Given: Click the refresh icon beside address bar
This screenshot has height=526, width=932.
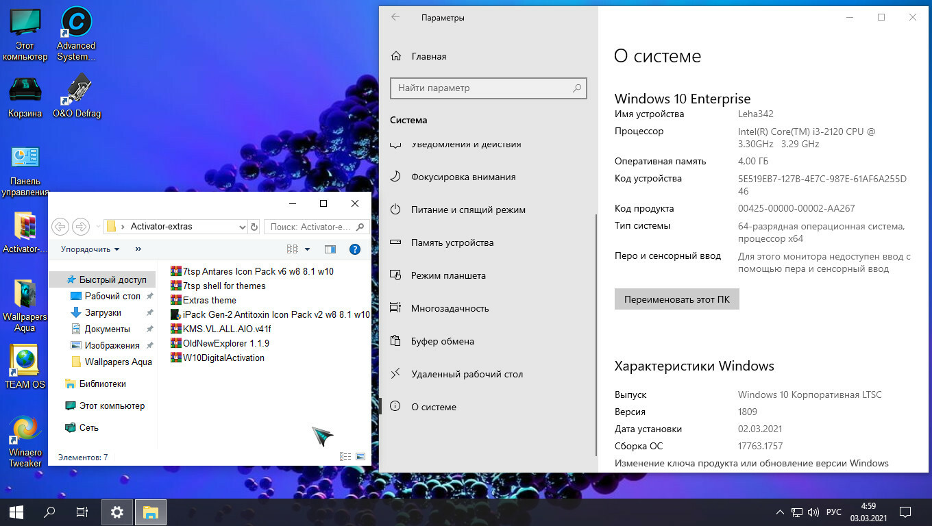Looking at the screenshot, I should coord(254,227).
